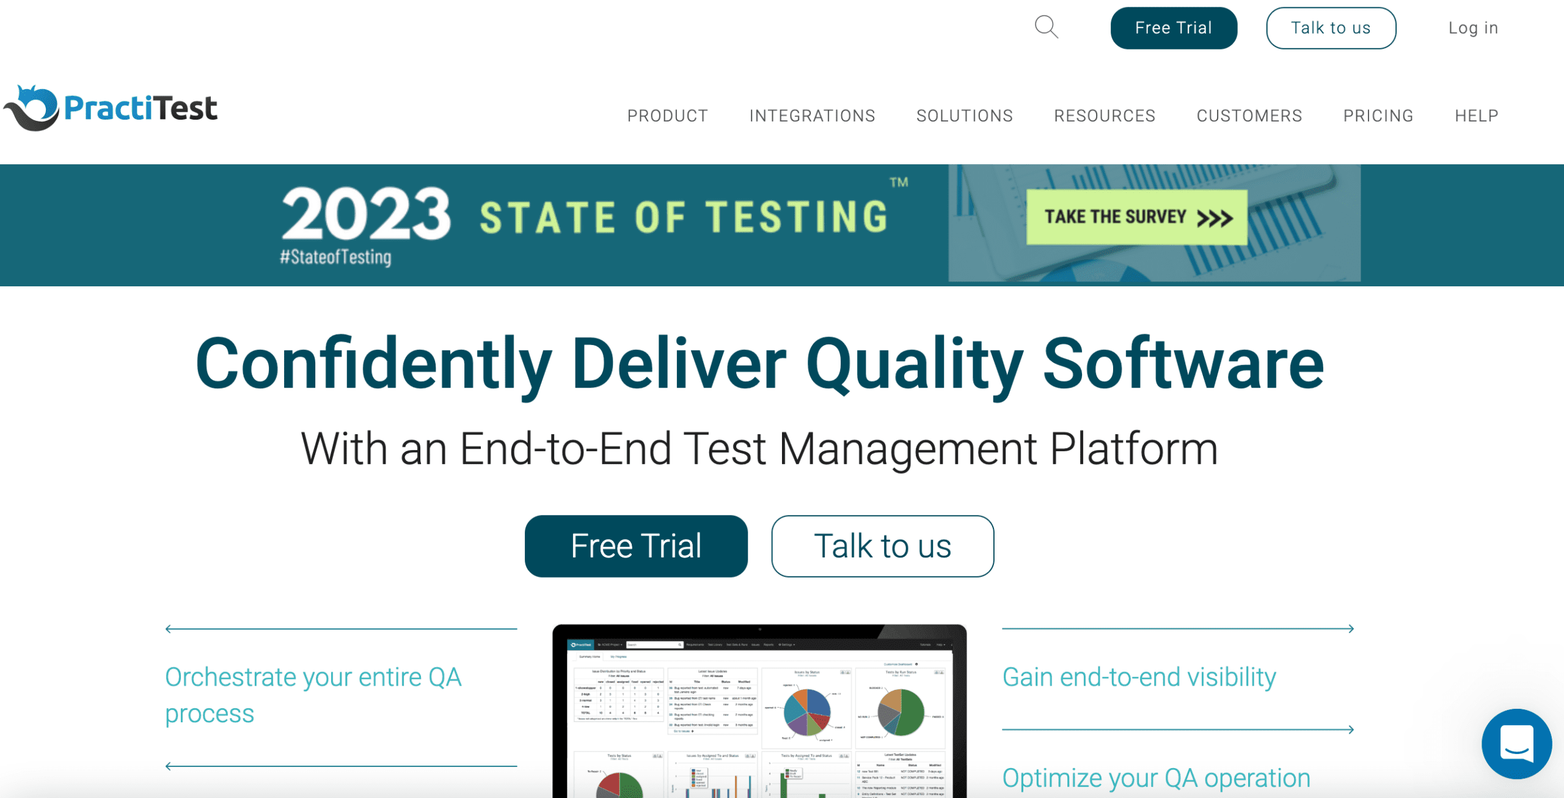Image resolution: width=1564 pixels, height=798 pixels.
Task: Open the Product menu
Action: click(x=667, y=115)
